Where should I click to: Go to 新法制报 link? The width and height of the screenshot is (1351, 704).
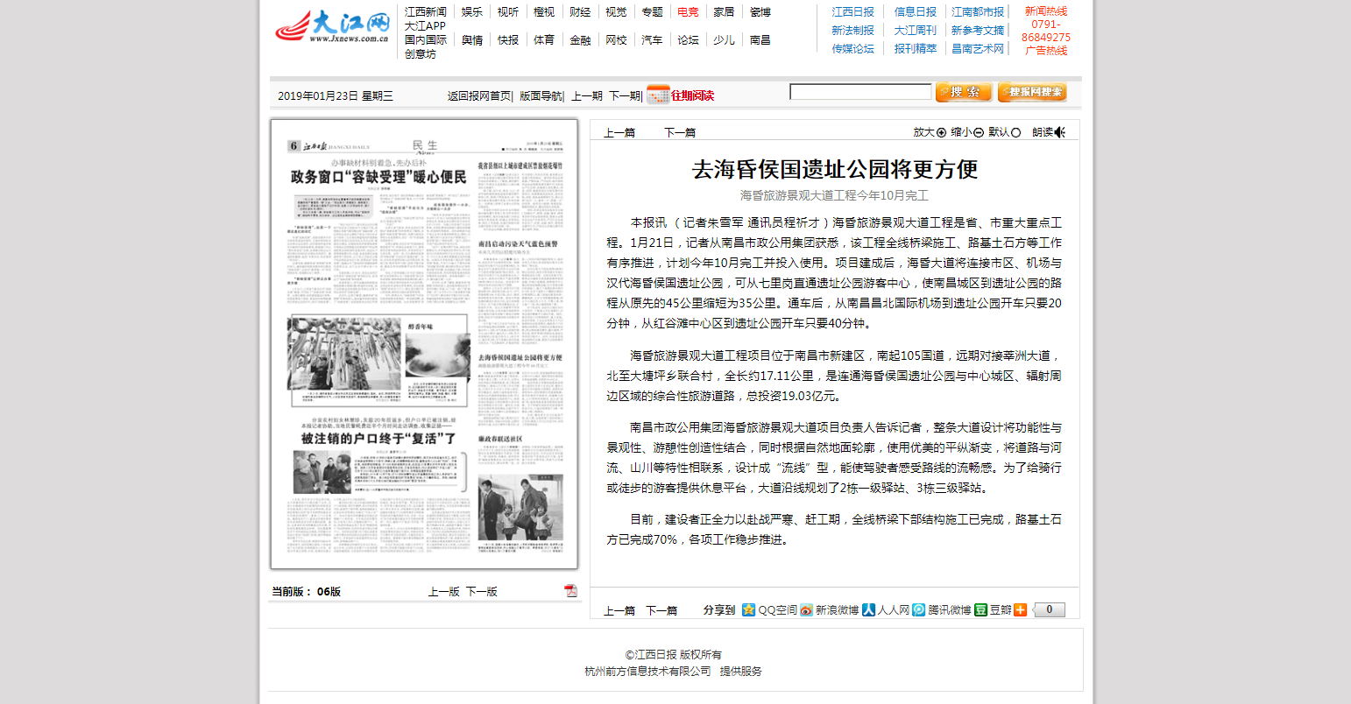pos(853,31)
